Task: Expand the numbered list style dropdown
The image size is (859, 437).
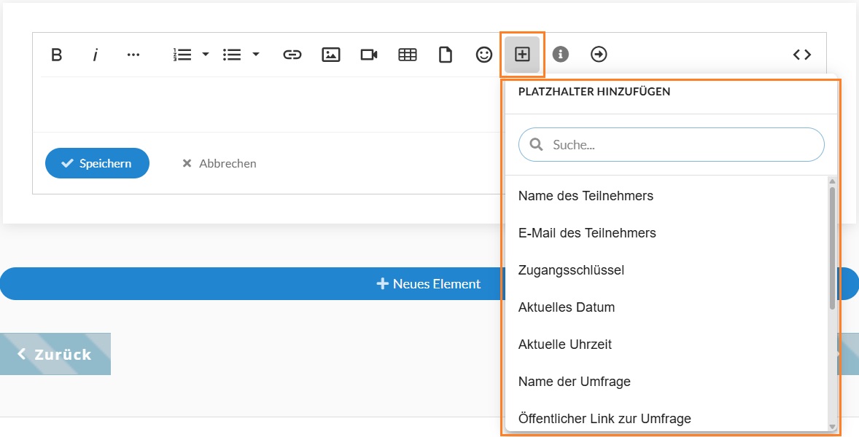Action: pyautogui.click(x=206, y=55)
